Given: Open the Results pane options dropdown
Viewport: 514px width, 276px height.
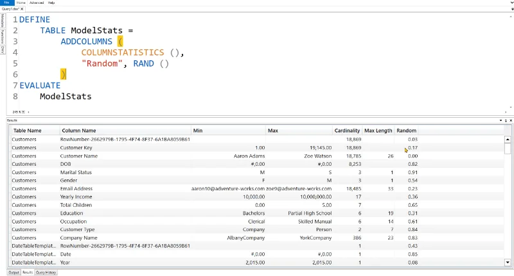Looking at the screenshot, I should click(501, 120).
